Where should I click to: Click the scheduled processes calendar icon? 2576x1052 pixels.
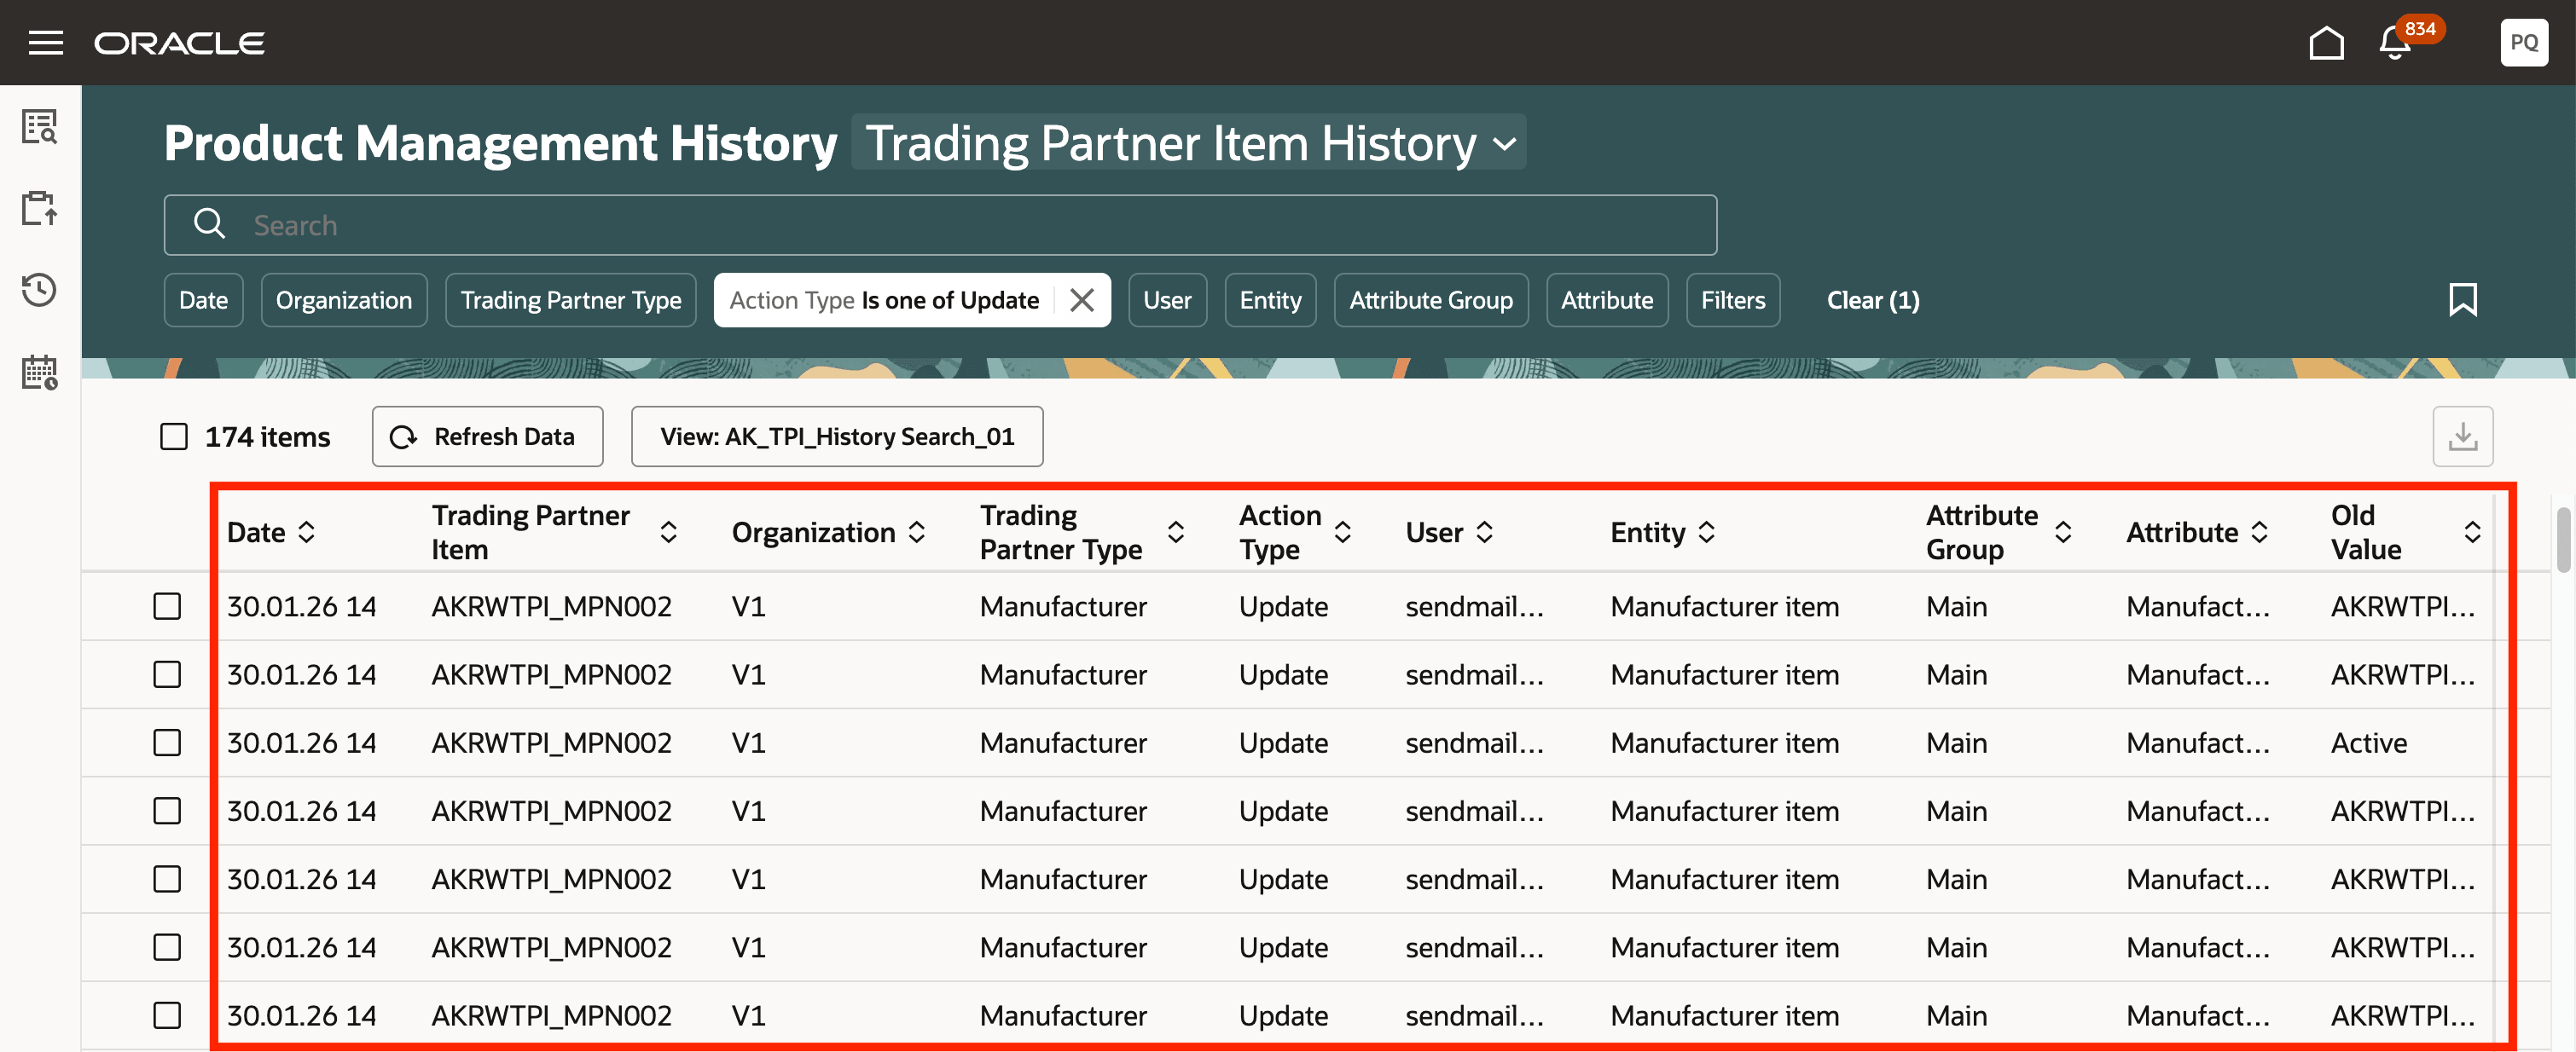38,371
